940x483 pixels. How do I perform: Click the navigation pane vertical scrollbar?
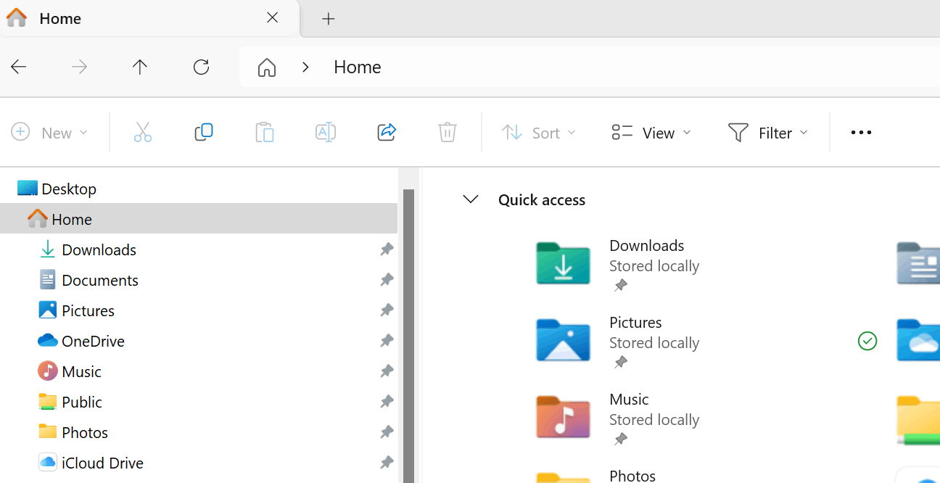408,336
